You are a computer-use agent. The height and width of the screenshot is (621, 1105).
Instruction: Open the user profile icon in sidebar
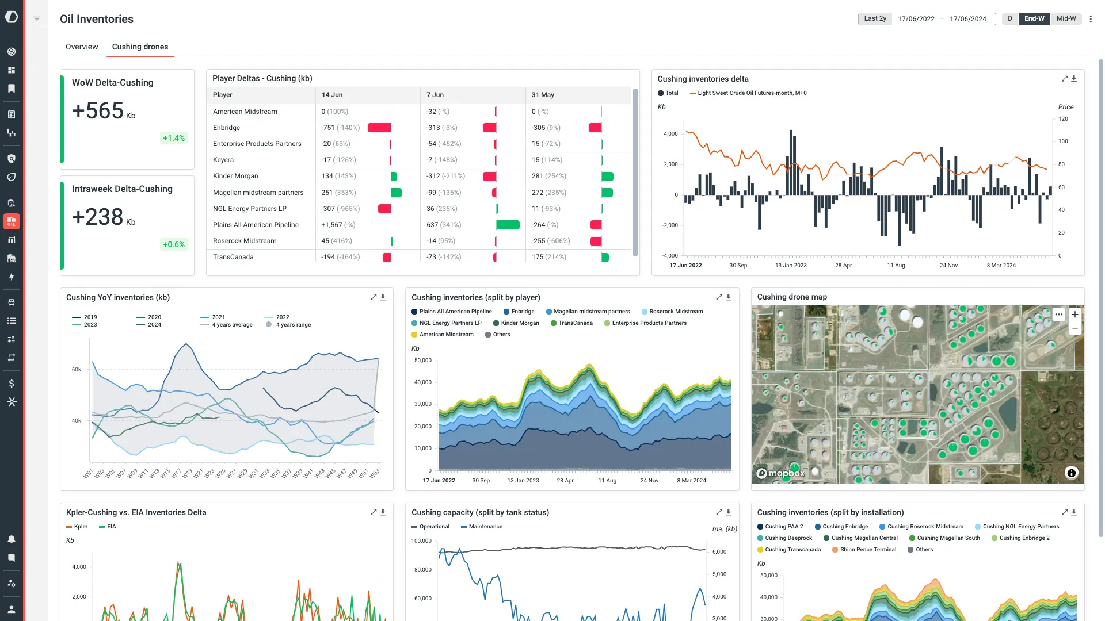(12, 609)
